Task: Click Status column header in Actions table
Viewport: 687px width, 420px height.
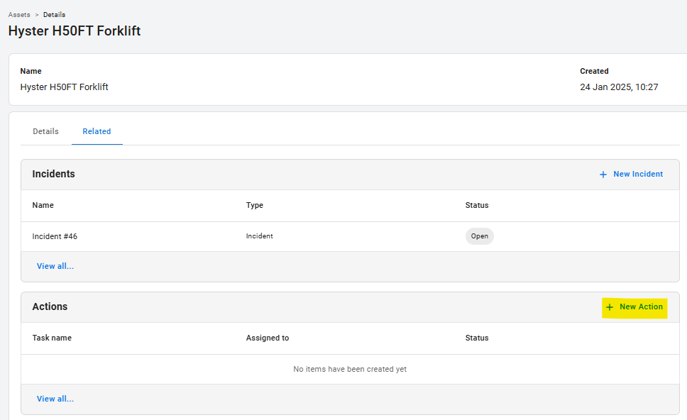Action: point(476,338)
